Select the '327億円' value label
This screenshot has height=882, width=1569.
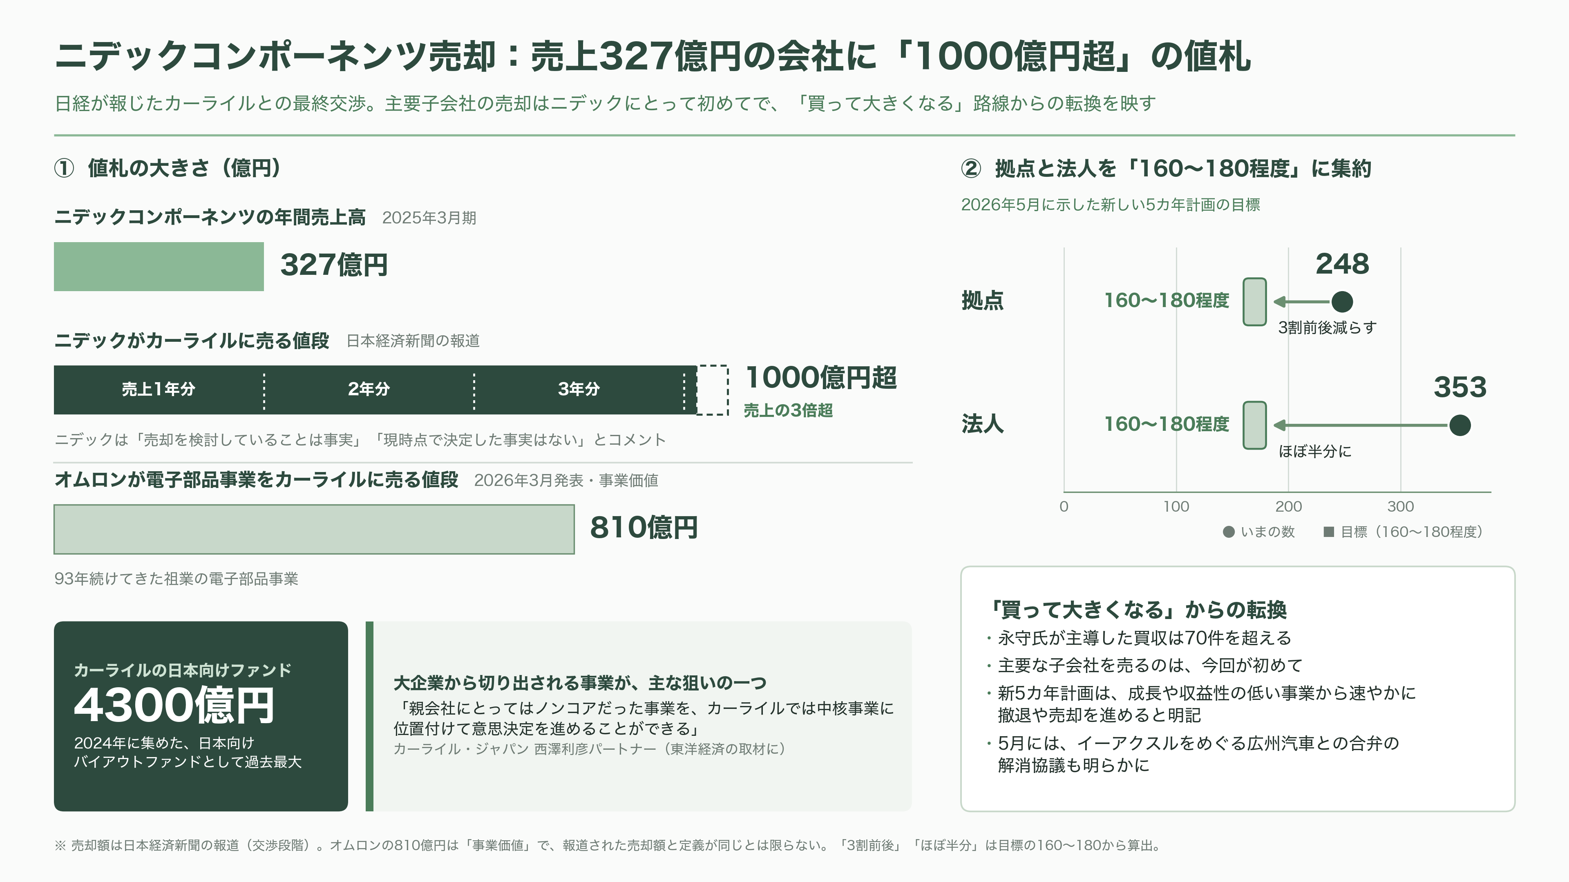[334, 265]
